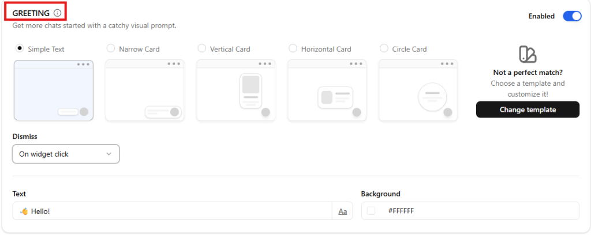591x235 pixels.
Task: Click the white background color swatch
Action: click(371, 211)
